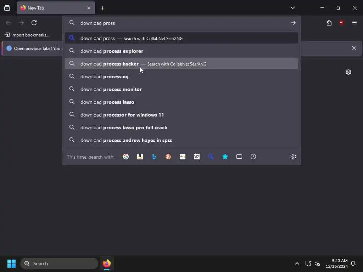Viewport: 363px width, 272px height.
Task: Search open tabs via the tab icon
Action: 239,157
